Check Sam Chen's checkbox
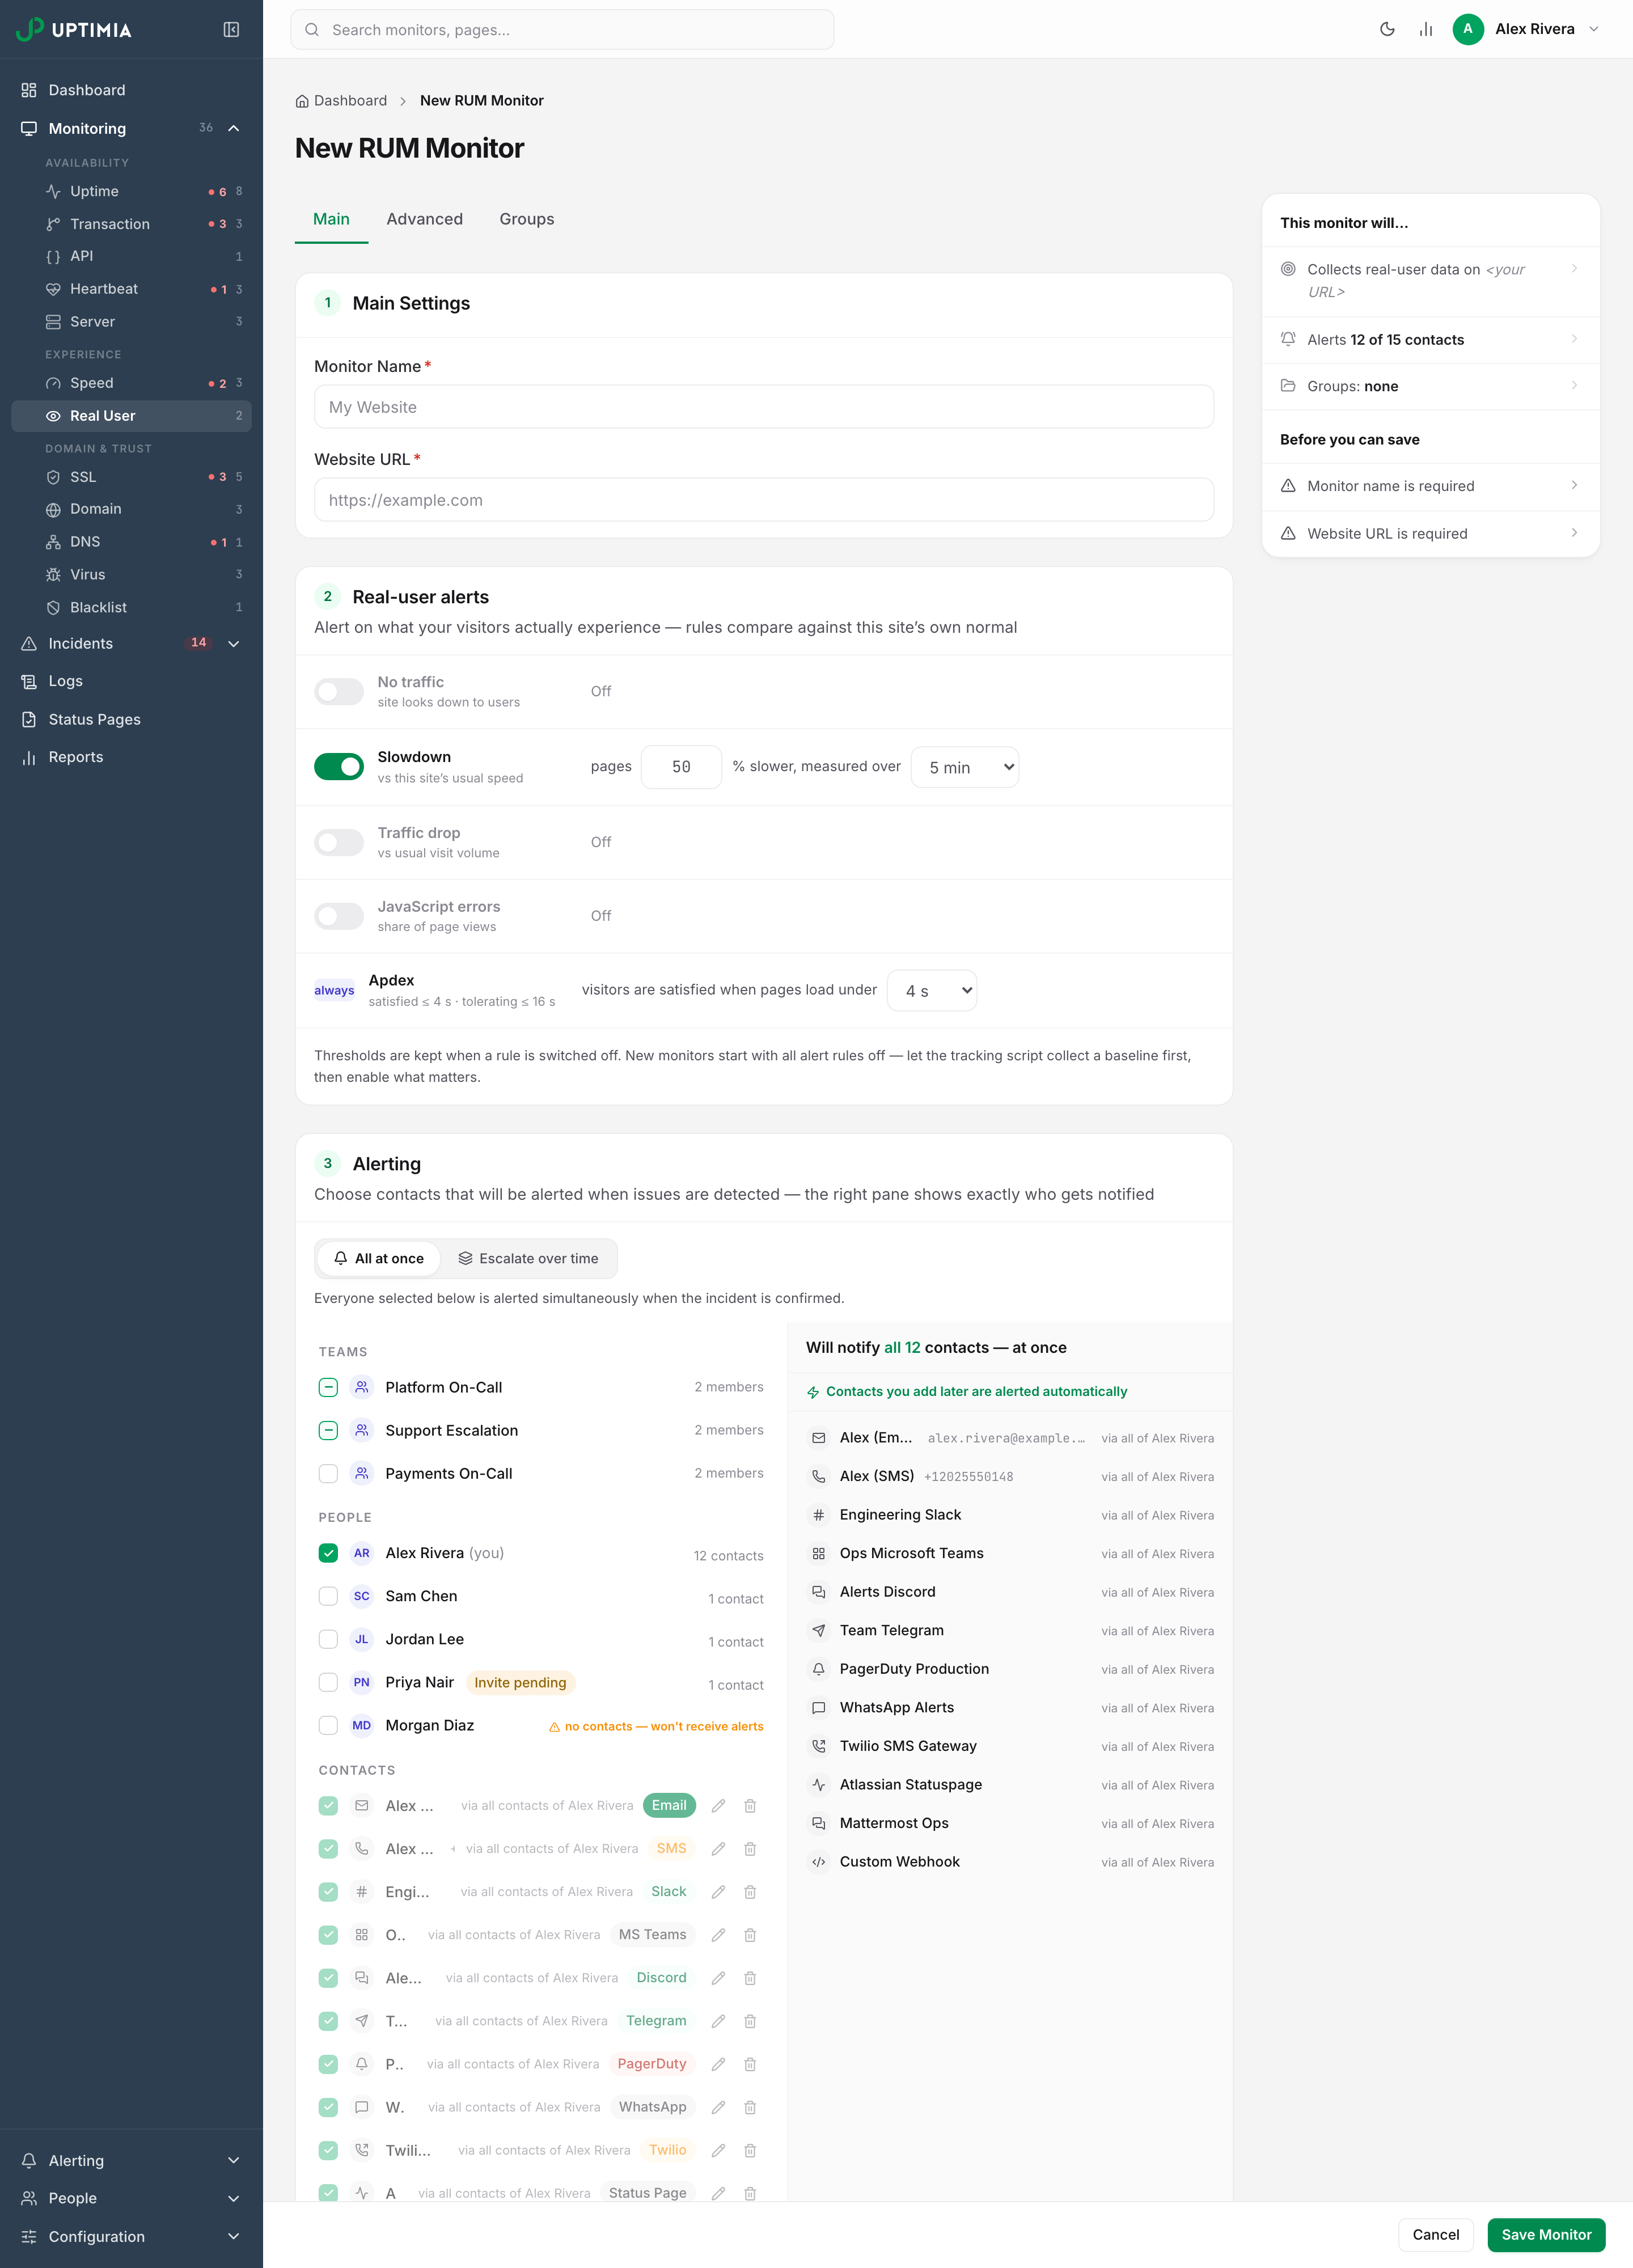The image size is (1633, 2268). [328, 1596]
